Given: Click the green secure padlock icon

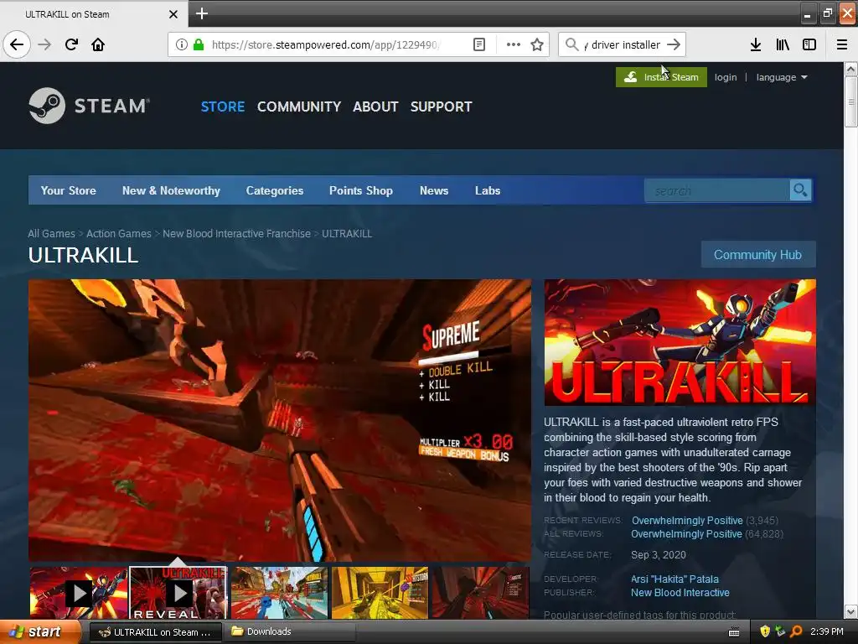Looking at the screenshot, I should [199, 44].
